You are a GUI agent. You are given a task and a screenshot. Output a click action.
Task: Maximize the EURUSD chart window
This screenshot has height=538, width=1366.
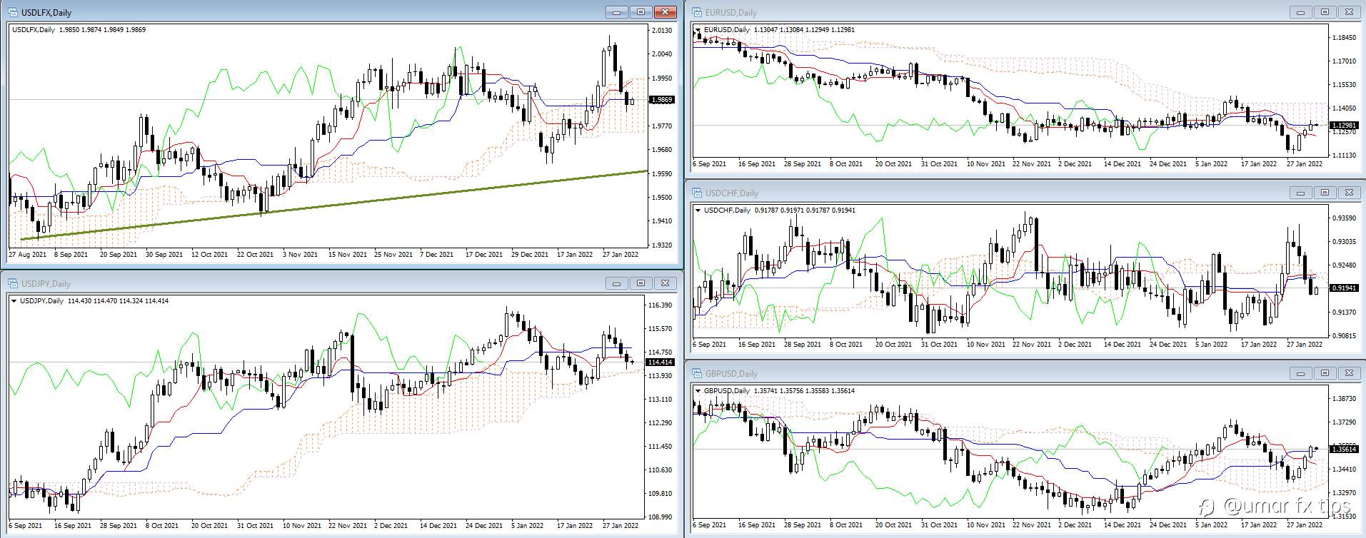click(x=1325, y=12)
